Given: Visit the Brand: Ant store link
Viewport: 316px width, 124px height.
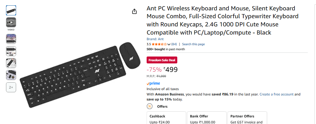Looking at the screenshot, I should click(155, 39).
